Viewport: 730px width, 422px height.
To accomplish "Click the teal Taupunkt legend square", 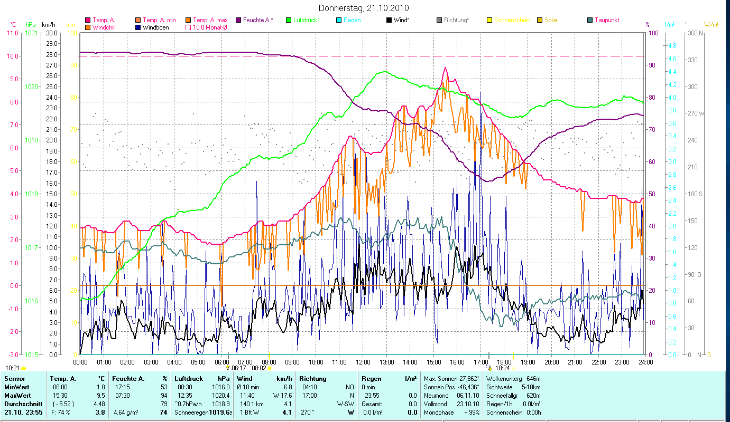I will click(x=590, y=20).
